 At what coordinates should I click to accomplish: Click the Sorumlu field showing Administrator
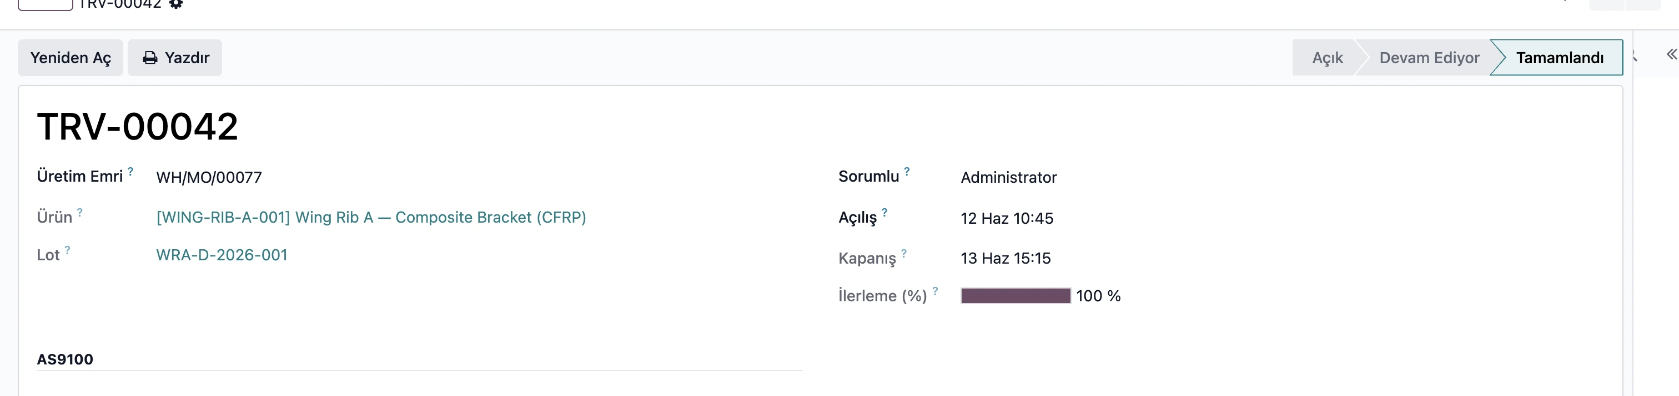click(x=1008, y=178)
